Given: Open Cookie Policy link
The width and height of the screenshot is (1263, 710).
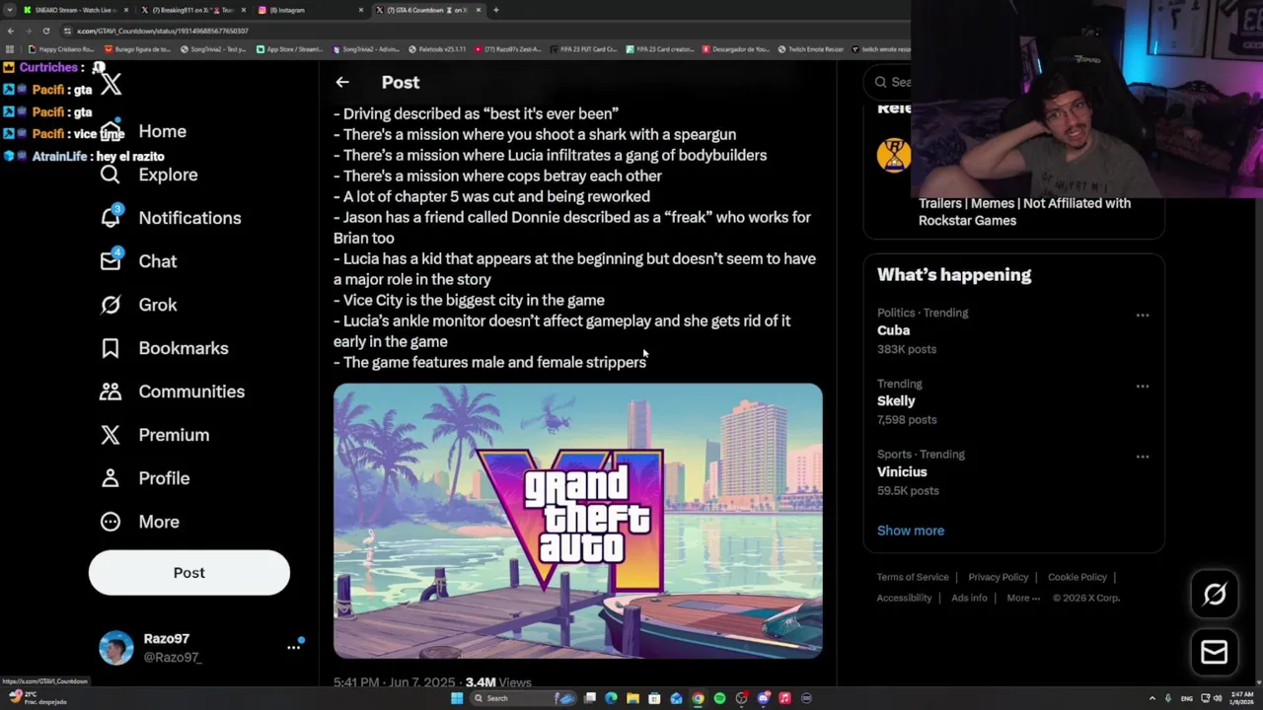Looking at the screenshot, I should pos(1077,577).
